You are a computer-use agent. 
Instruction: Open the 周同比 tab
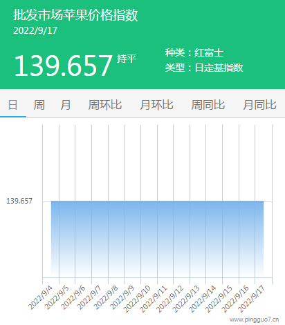pyautogui.click(x=208, y=105)
